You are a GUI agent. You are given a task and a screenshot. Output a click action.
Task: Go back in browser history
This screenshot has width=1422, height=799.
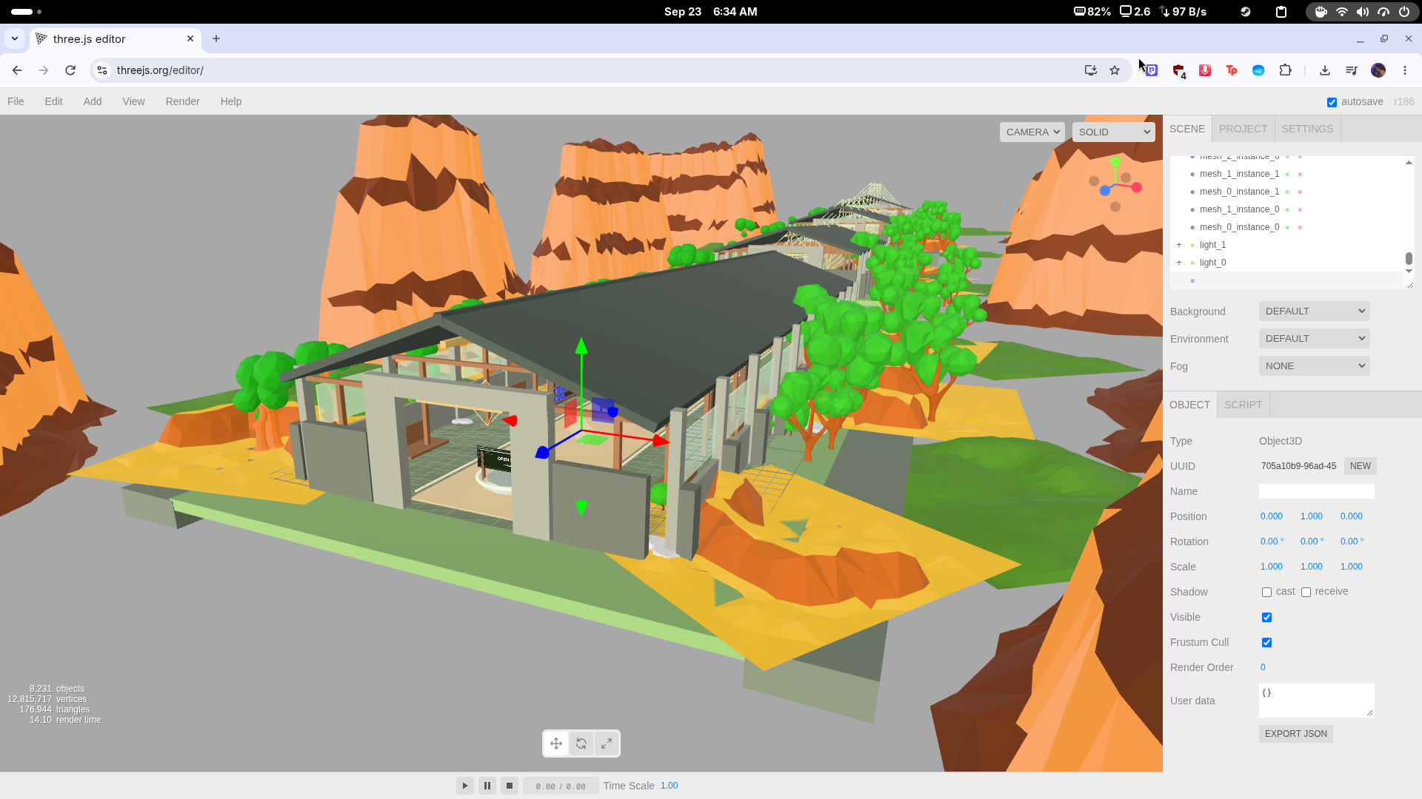click(x=17, y=70)
